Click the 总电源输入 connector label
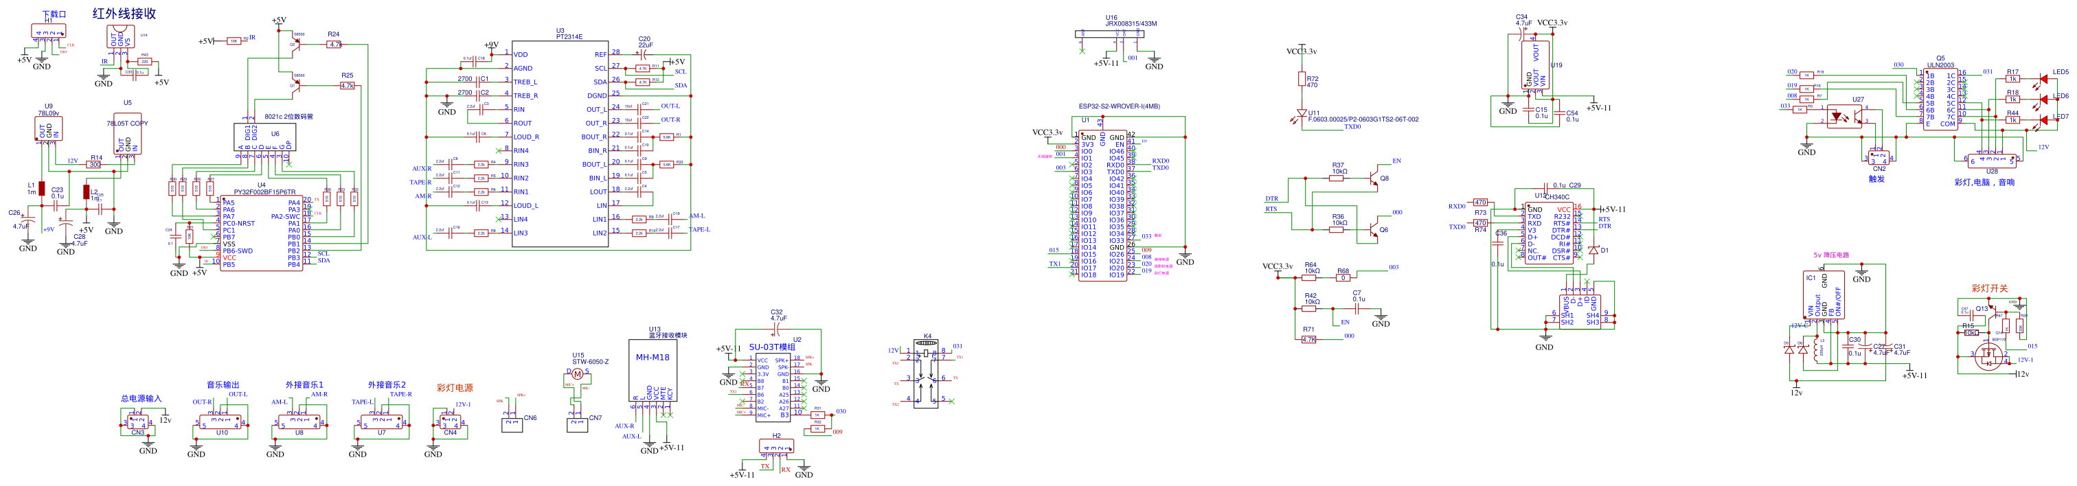 tap(141, 399)
